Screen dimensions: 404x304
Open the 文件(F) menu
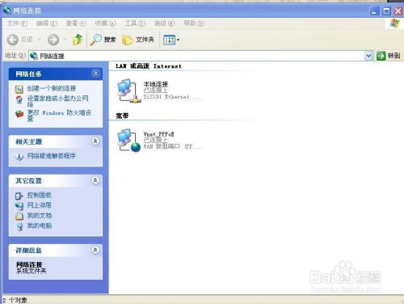point(17,23)
